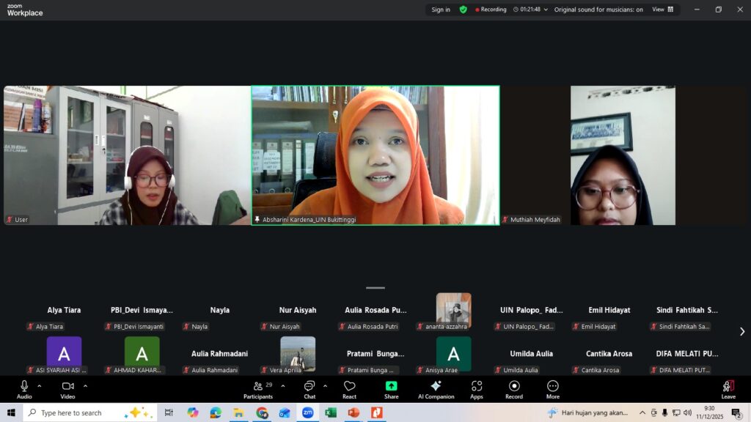751x422 pixels.
Task: Click the green encryption shield icon
Action: 463,10
